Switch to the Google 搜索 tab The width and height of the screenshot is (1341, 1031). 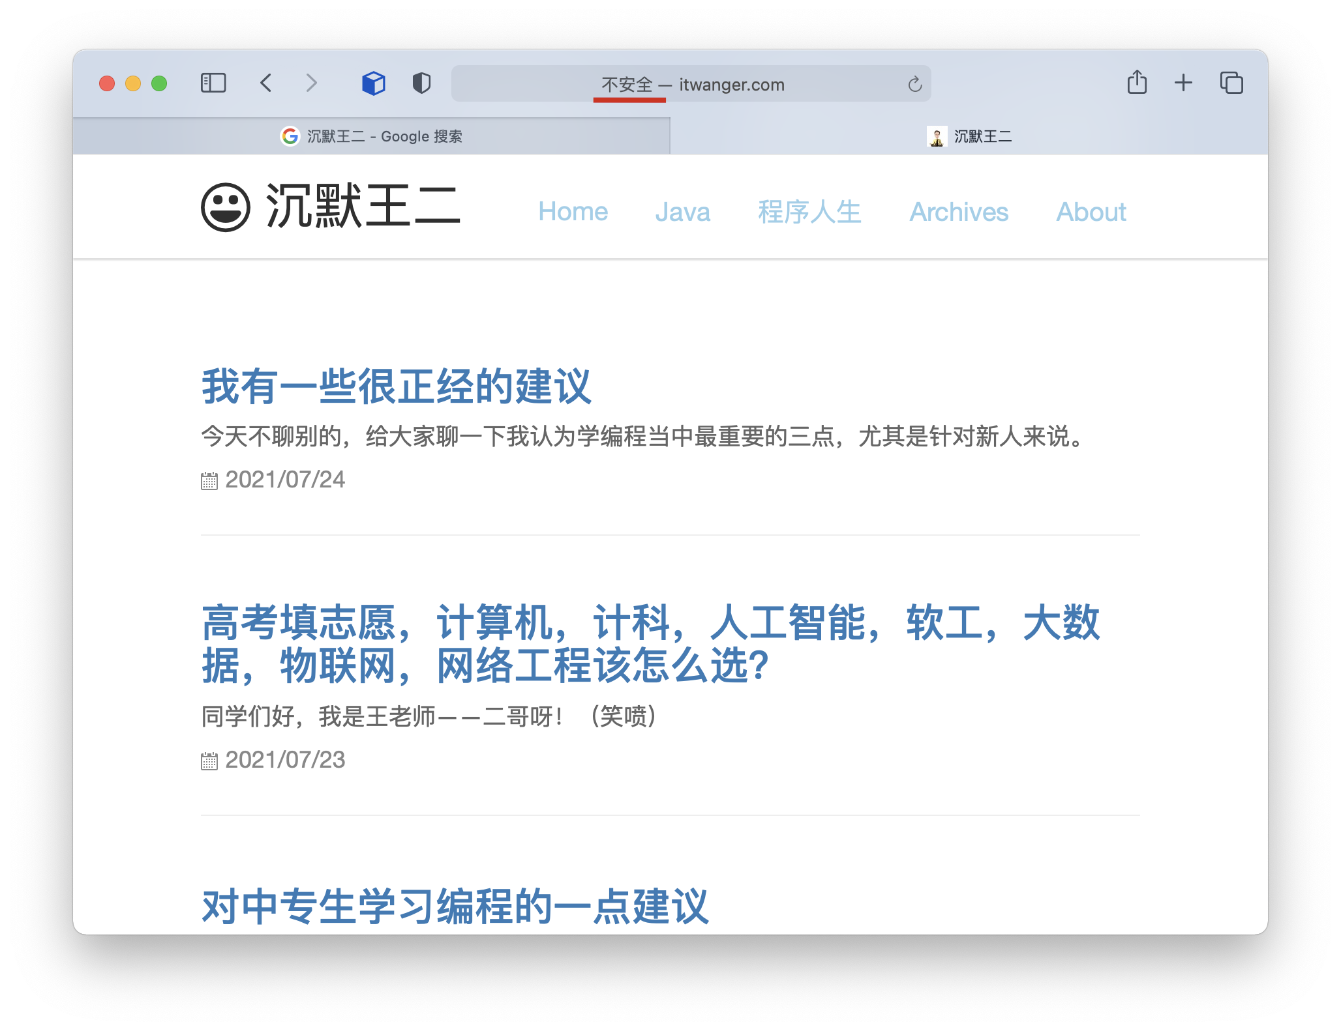372,136
